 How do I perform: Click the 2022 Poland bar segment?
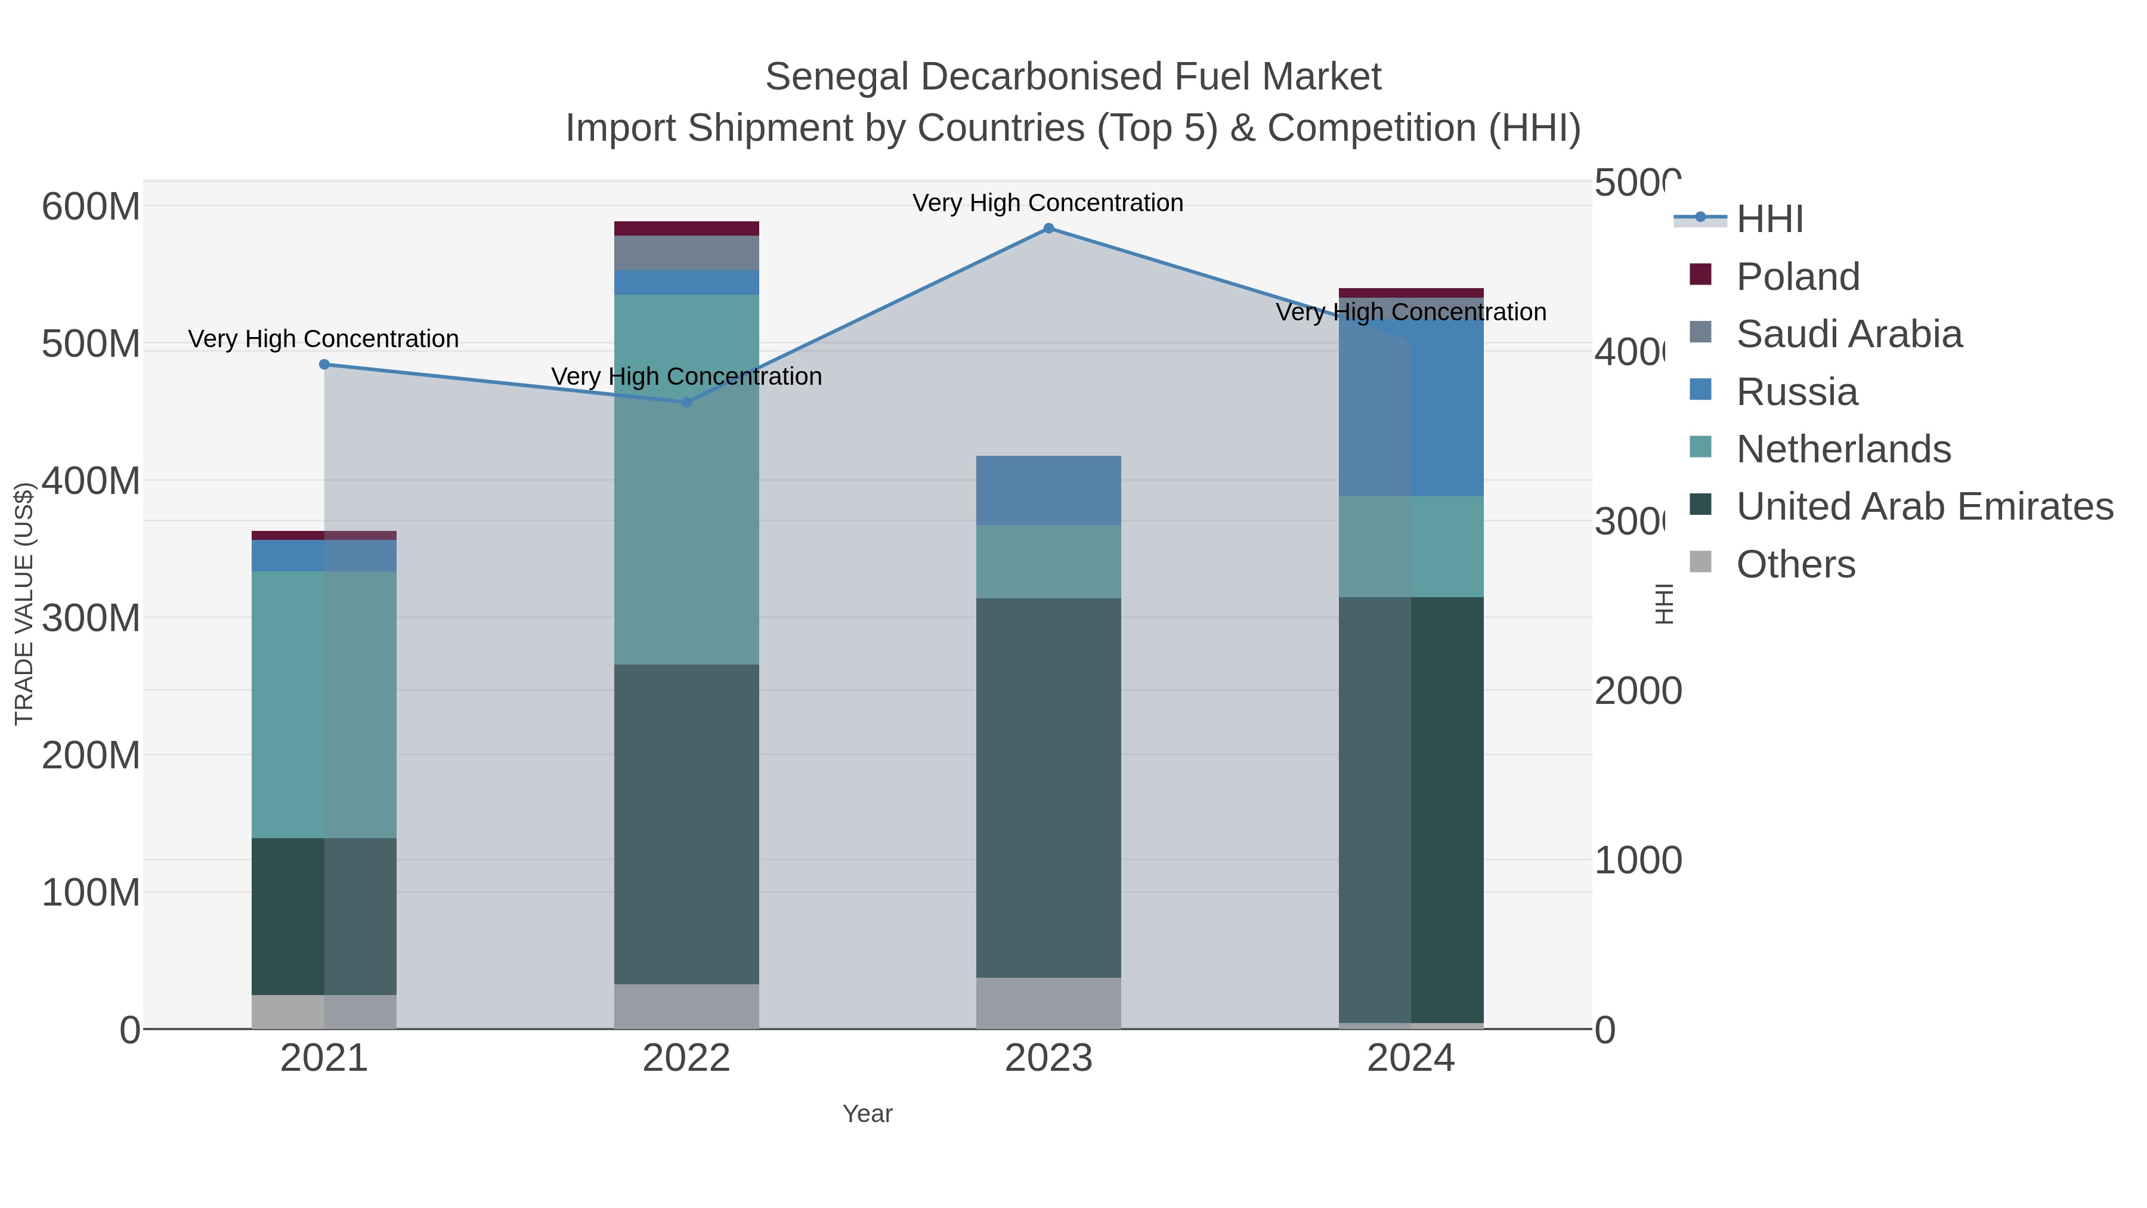687,228
